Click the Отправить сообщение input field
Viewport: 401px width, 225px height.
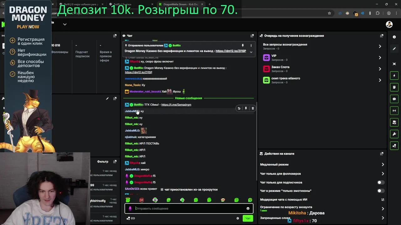pos(189,208)
